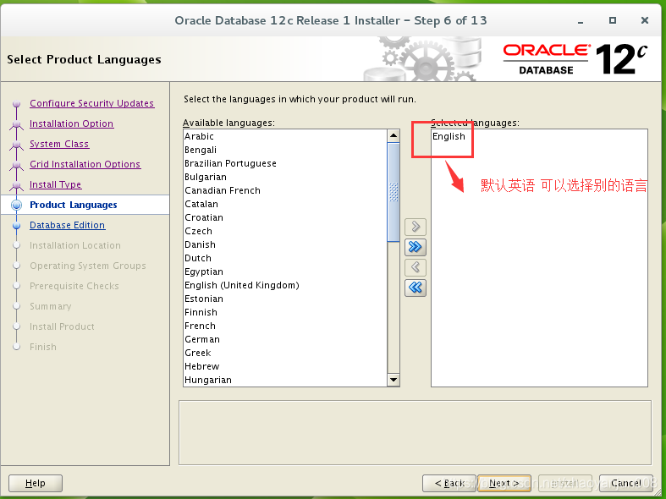
Task: Select Arabic in Available languages
Action: coord(285,136)
